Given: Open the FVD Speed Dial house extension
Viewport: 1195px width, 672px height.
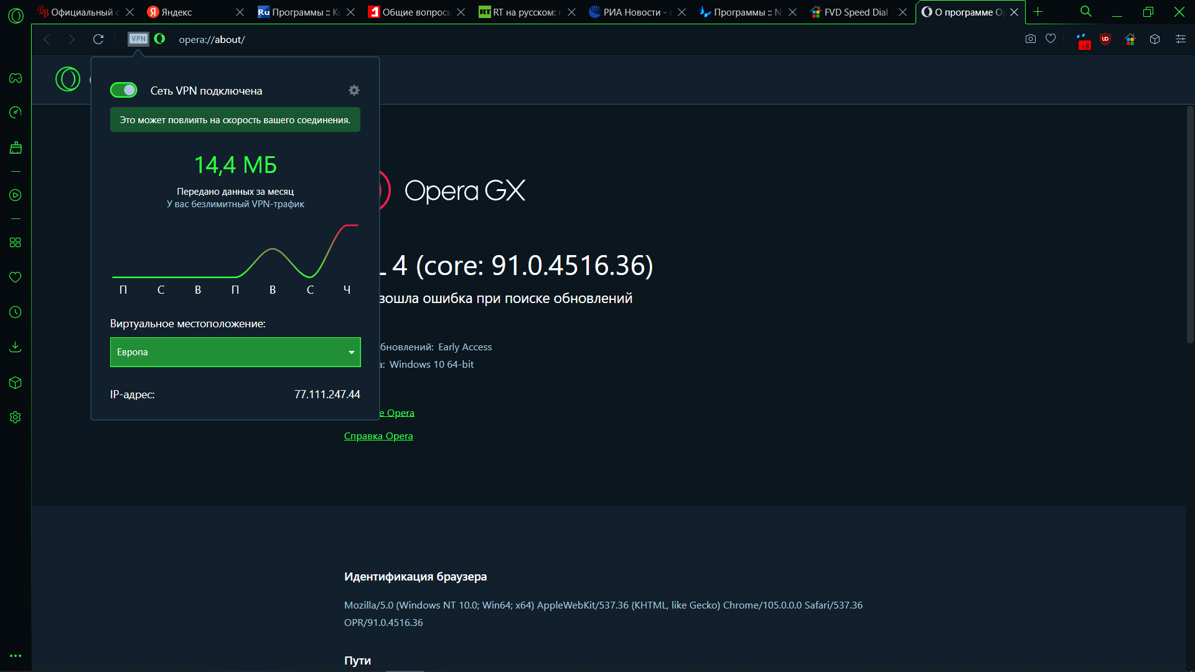Looking at the screenshot, I should pos(1130,39).
